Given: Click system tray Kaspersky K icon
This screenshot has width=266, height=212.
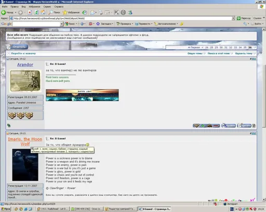Looking at the screenshot, I should tap(250, 209).
